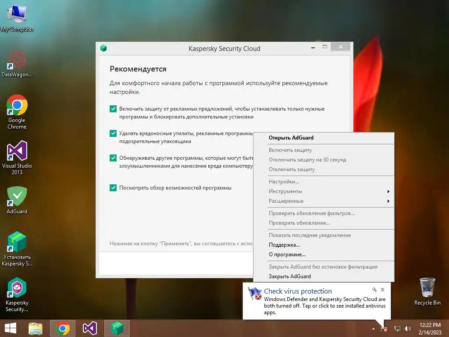The width and height of the screenshot is (449, 337).
Task: Click the Нажимая на кнопку Применить agreement text
Action: (181, 244)
